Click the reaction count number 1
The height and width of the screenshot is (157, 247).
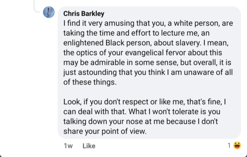click(229, 146)
